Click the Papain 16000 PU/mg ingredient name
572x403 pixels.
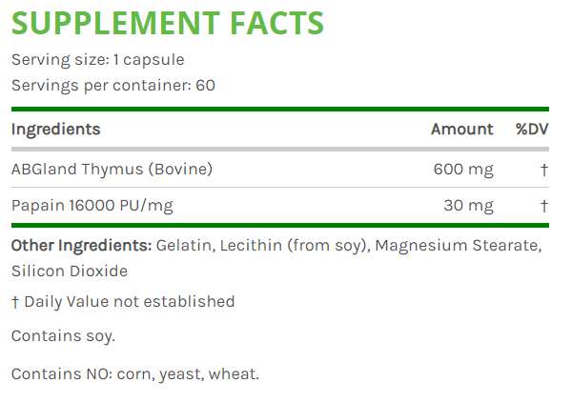(92, 205)
